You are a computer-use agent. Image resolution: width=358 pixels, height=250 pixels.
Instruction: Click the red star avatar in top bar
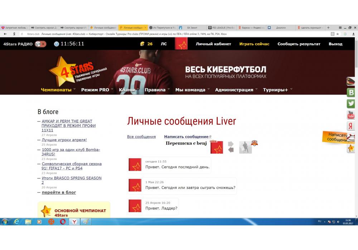(181, 44)
